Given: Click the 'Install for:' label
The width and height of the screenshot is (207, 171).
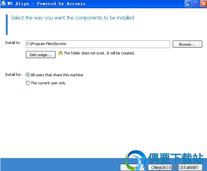Looking at the screenshot, I should coord(13,75).
